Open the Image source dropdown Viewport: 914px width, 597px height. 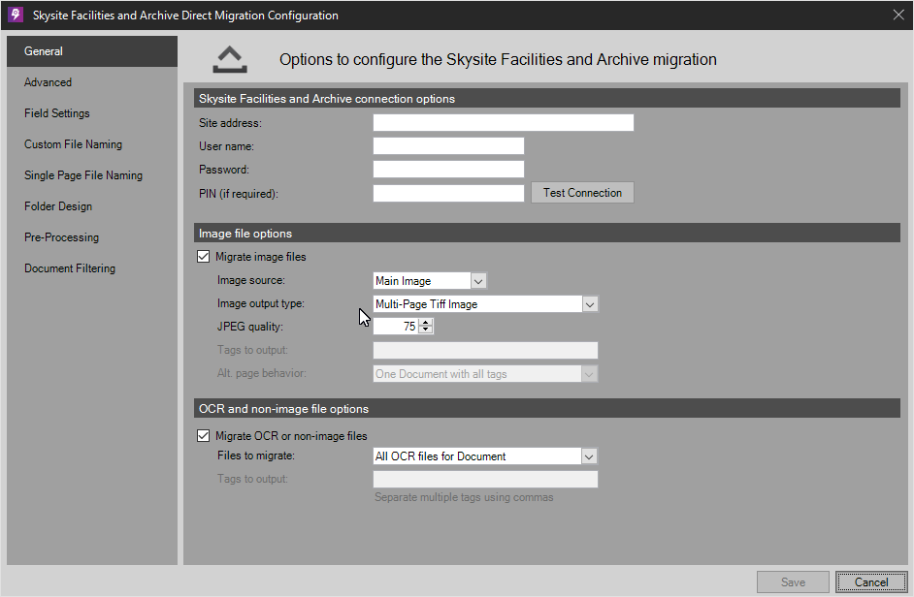[x=478, y=281]
